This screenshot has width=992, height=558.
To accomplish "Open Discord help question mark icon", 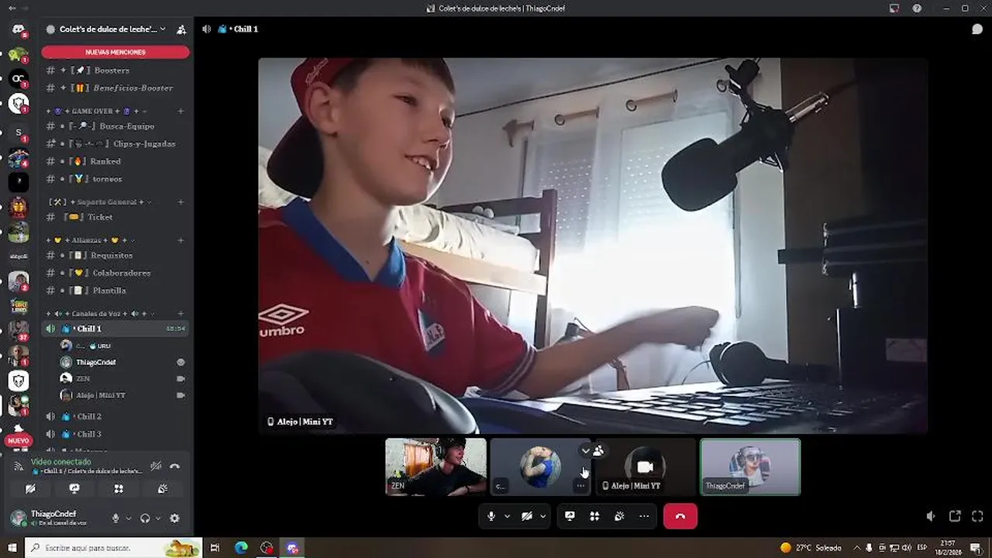I will pyautogui.click(x=918, y=8).
